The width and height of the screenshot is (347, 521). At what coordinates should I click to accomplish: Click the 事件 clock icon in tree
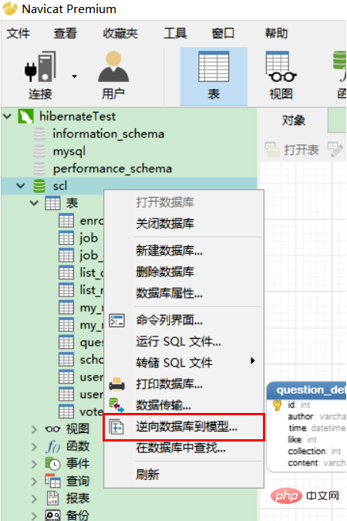point(52,464)
